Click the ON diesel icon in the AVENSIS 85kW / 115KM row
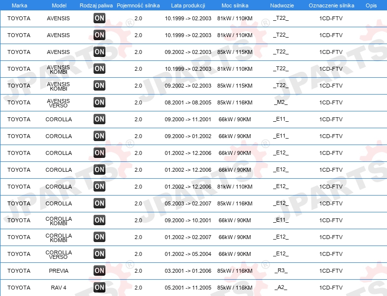 coord(99,52)
